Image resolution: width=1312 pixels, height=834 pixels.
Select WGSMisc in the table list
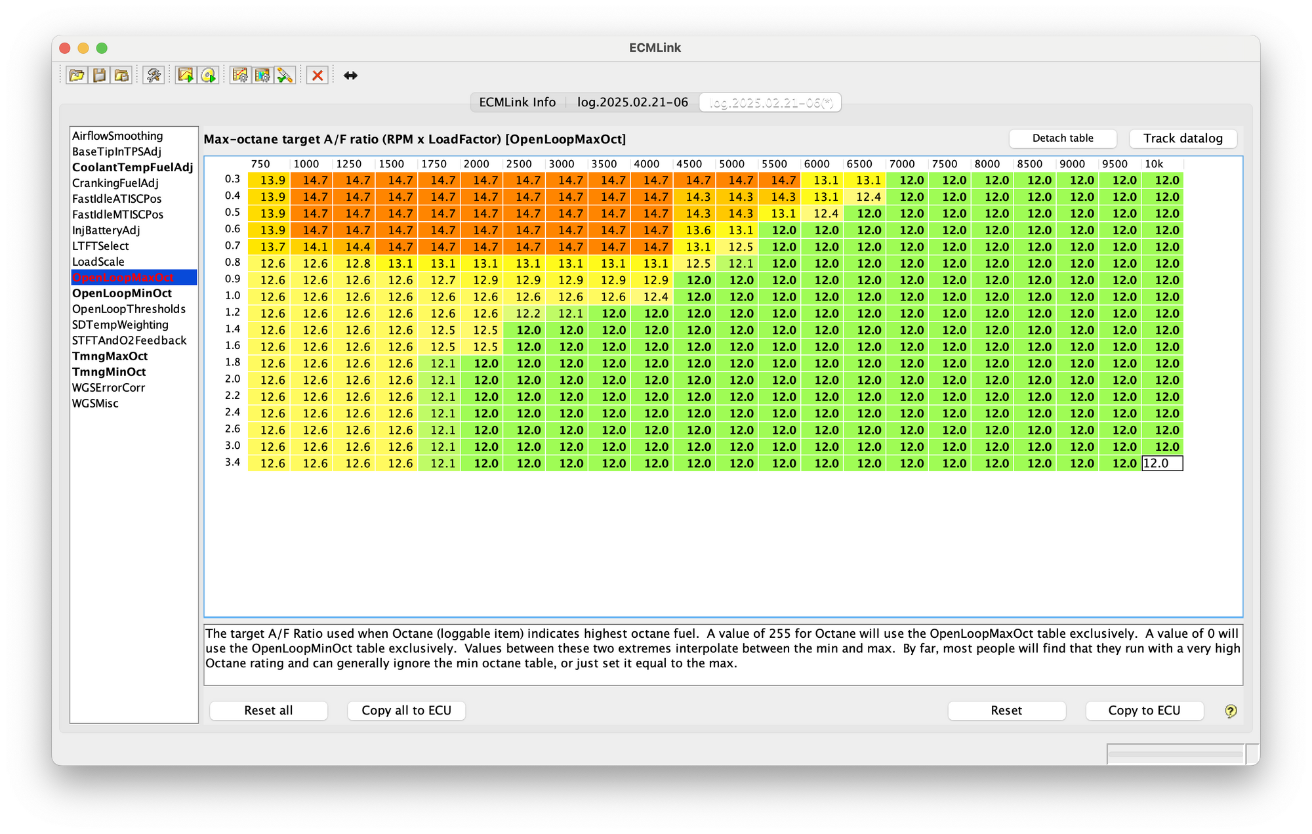pyautogui.click(x=134, y=404)
